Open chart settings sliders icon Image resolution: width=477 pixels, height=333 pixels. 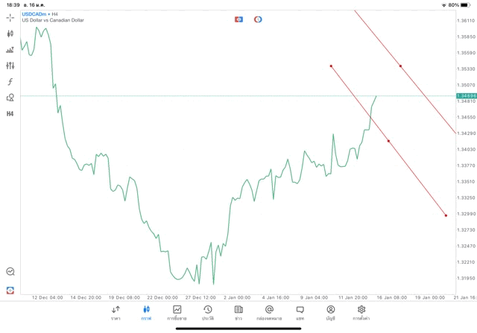click(x=10, y=66)
